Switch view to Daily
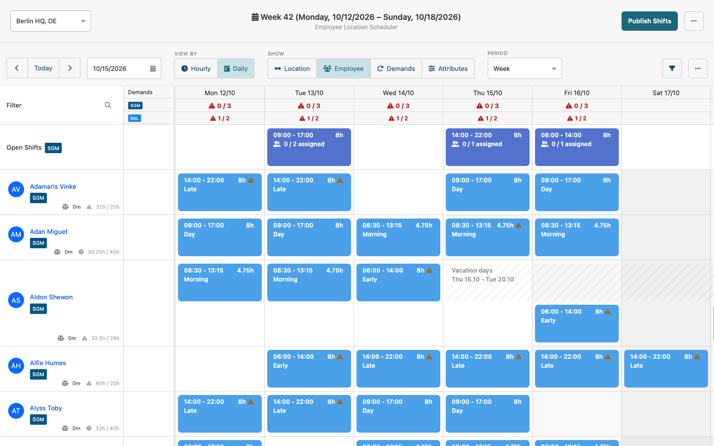The width and height of the screenshot is (714, 446). click(236, 68)
